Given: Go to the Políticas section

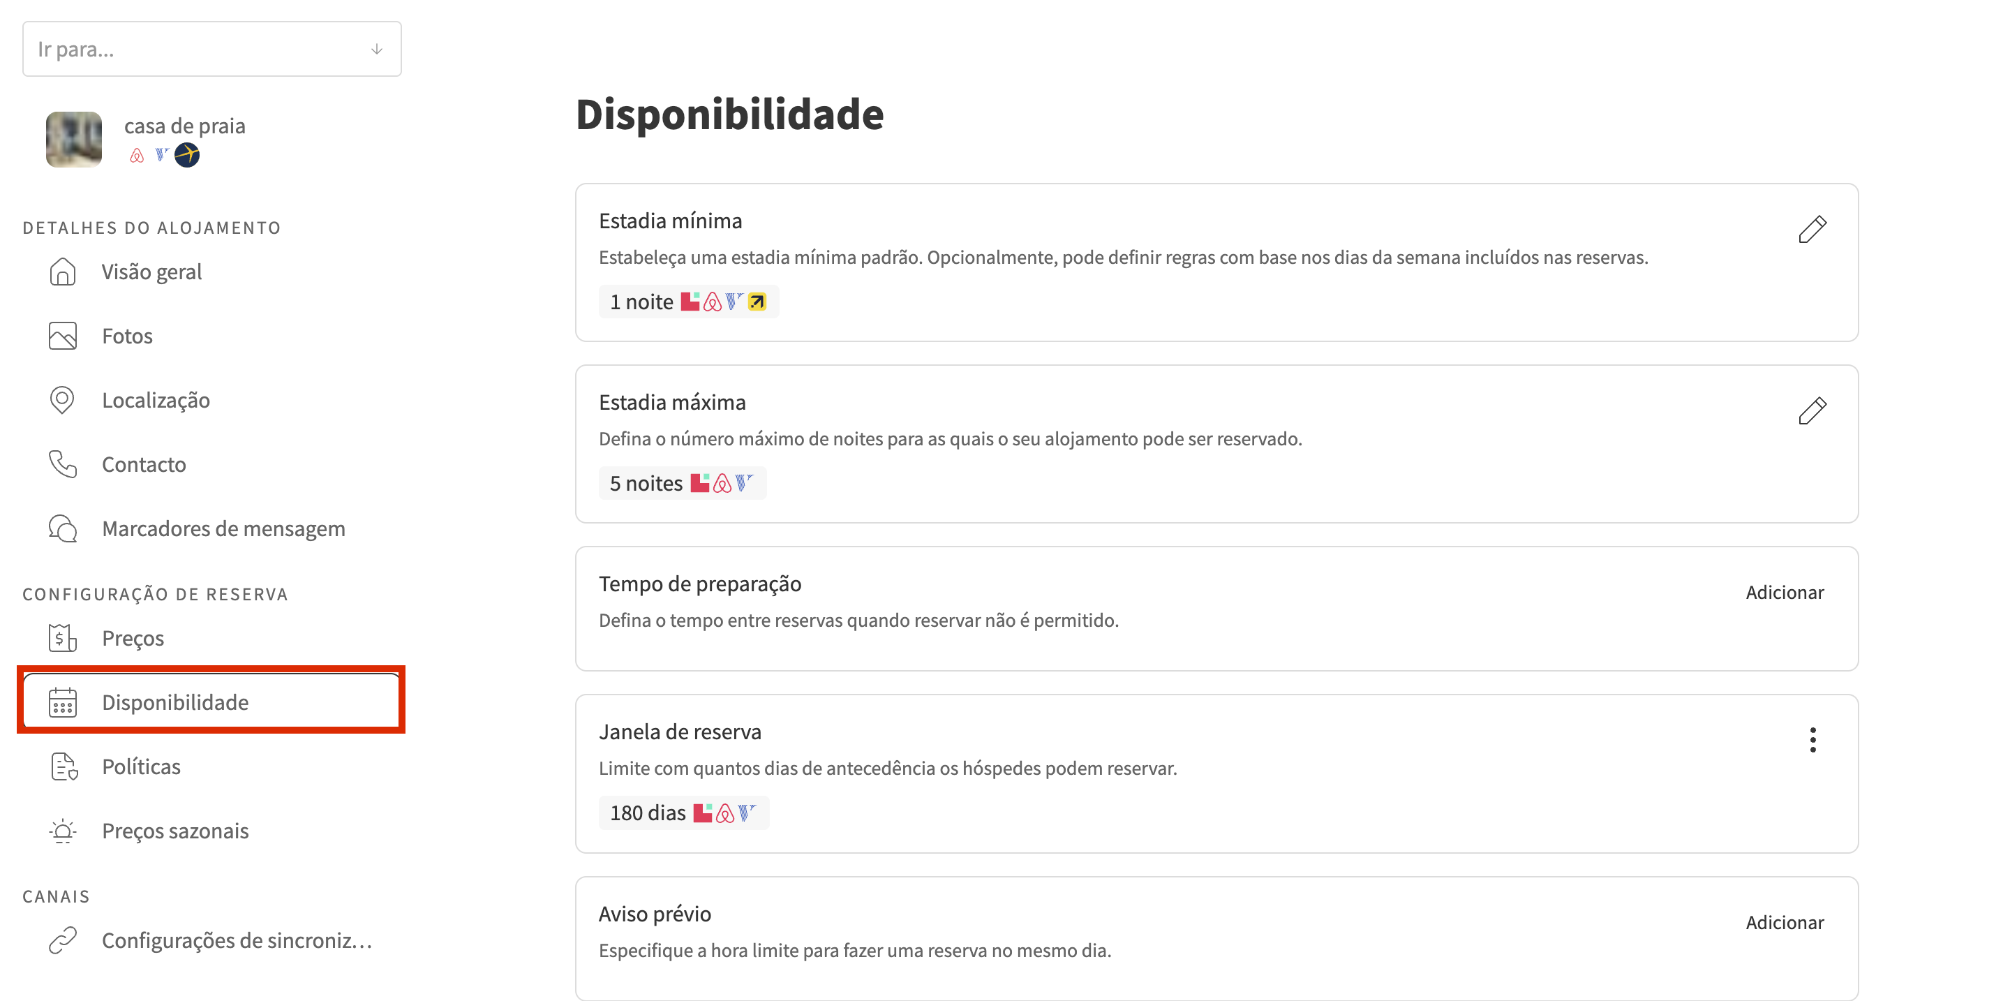Looking at the screenshot, I should coord(141,767).
